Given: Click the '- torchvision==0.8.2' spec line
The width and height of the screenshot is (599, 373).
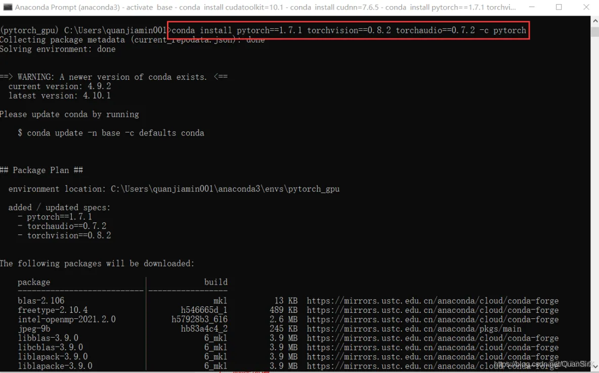Looking at the screenshot, I should pyautogui.click(x=64, y=235).
